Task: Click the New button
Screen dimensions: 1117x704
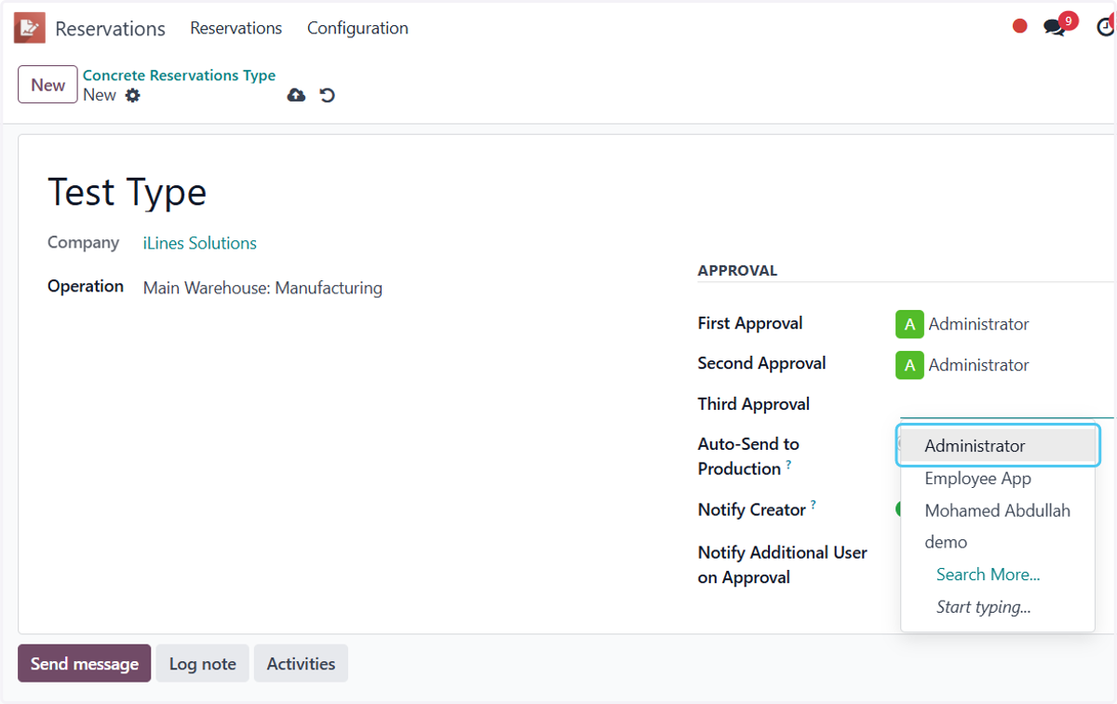Action: (x=47, y=85)
